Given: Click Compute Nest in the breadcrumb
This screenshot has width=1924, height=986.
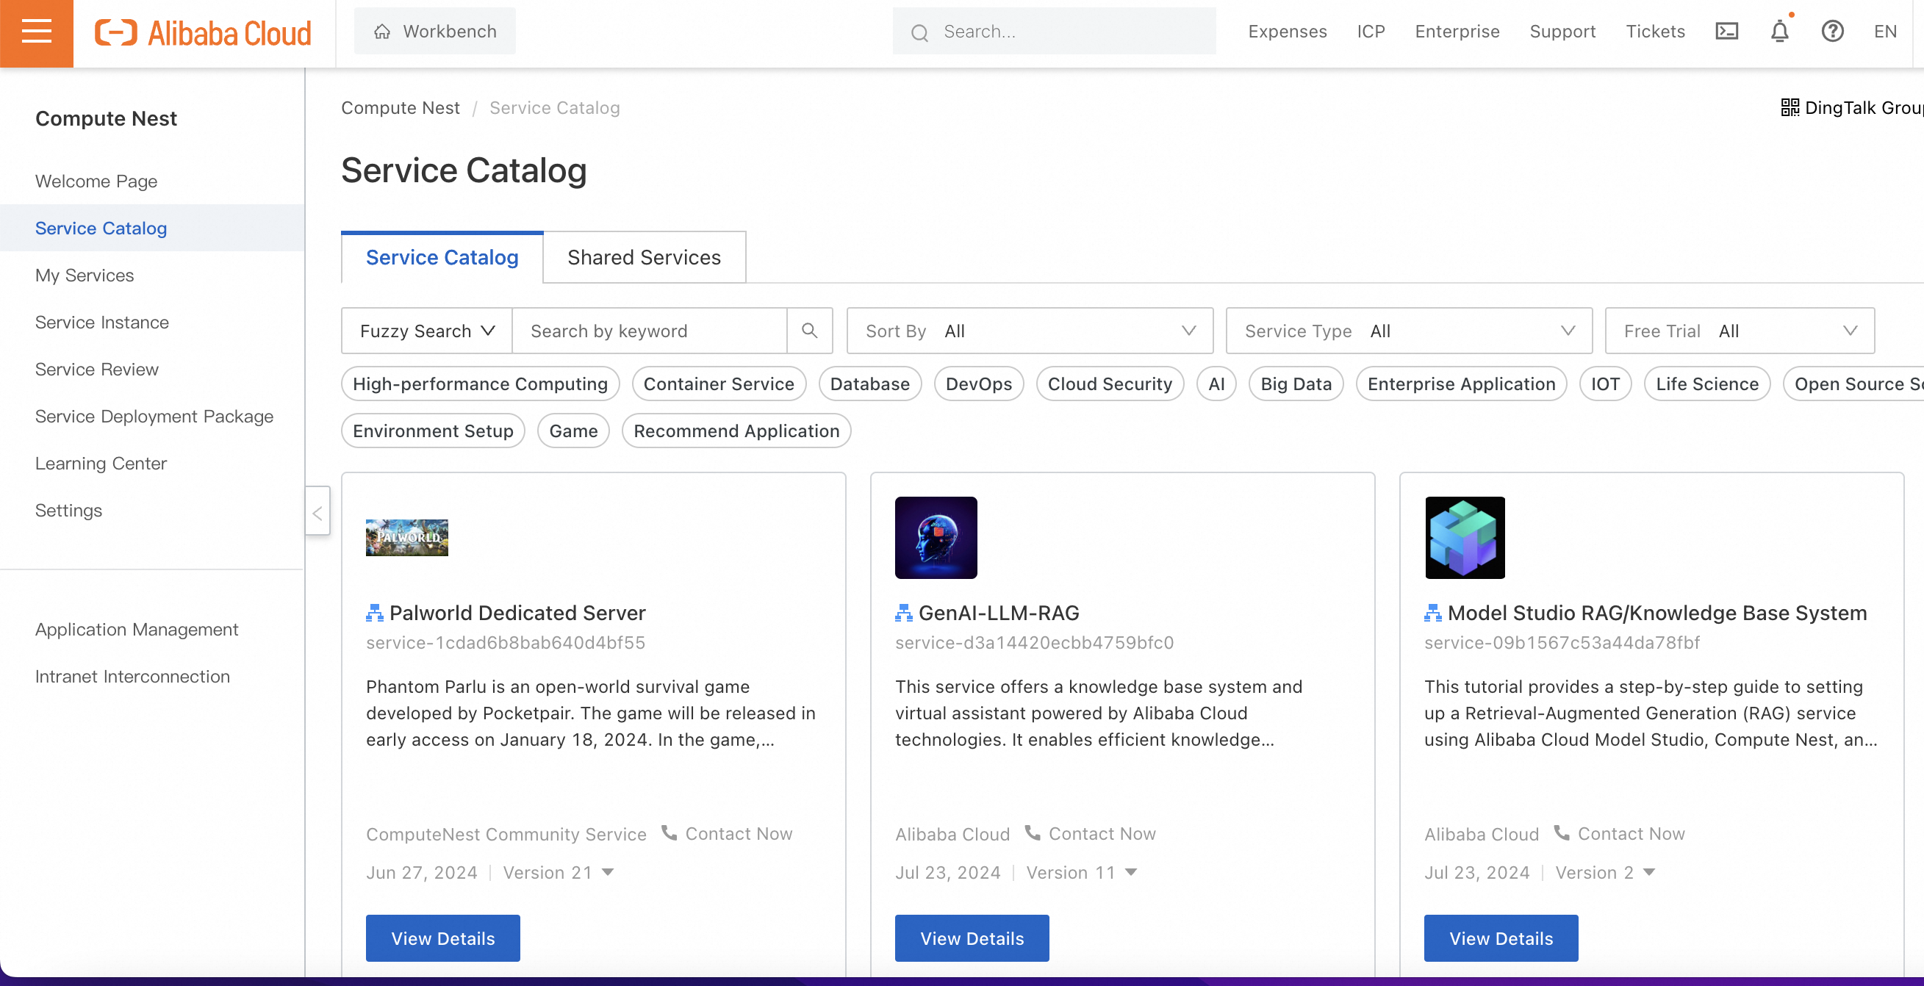Looking at the screenshot, I should point(401,107).
